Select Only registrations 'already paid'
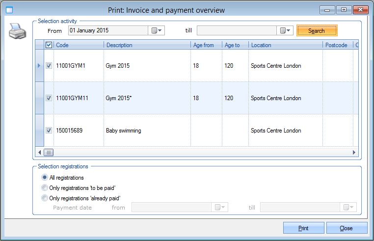The width and height of the screenshot is (374, 241). point(45,198)
